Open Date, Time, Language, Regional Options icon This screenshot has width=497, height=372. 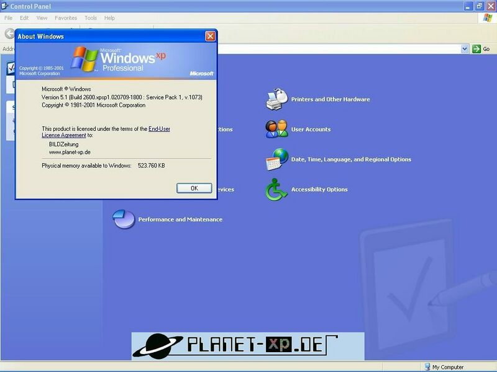pos(276,159)
